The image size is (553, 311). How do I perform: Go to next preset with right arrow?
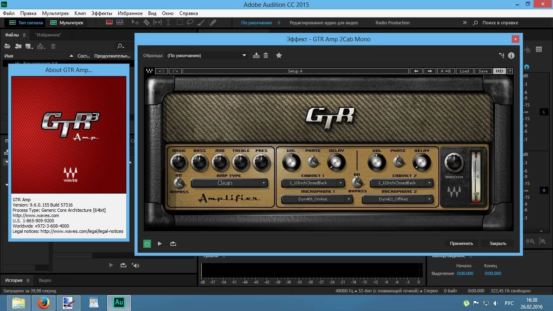click(430, 71)
